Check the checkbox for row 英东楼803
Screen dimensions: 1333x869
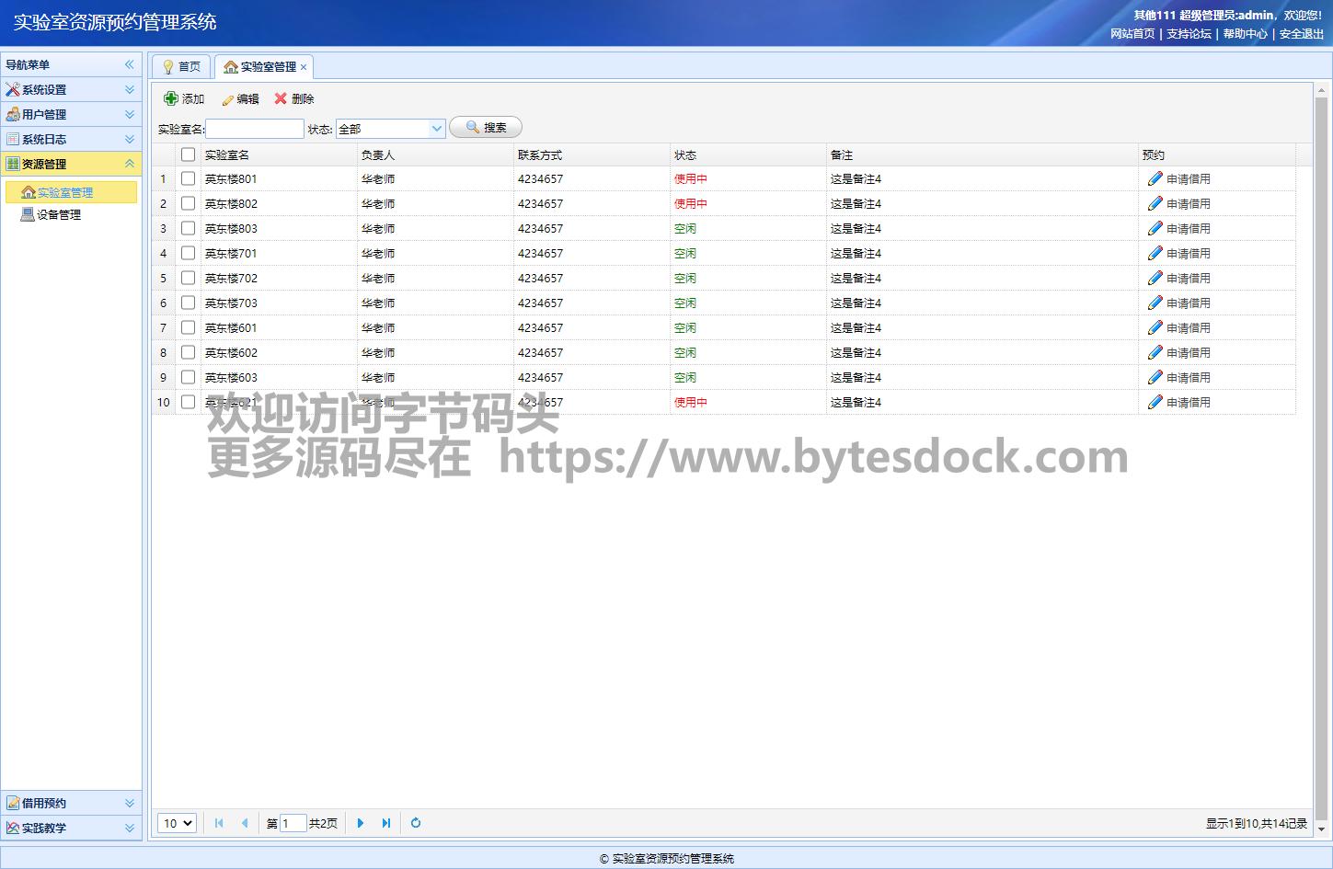189,228
